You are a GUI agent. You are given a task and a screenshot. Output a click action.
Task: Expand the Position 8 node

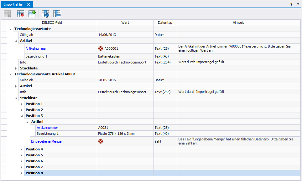click(22, 173)
